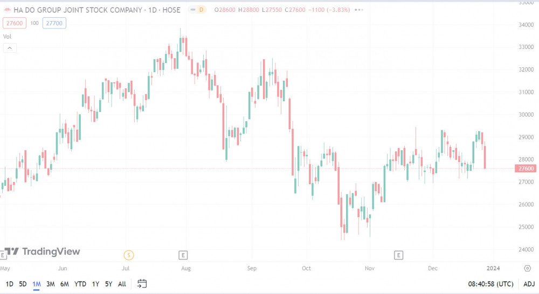Show the All date range

(x=122, y=284)
